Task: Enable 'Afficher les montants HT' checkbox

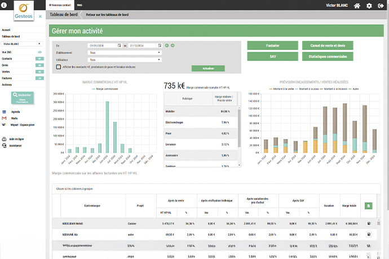Action: (x=59, y=66)
